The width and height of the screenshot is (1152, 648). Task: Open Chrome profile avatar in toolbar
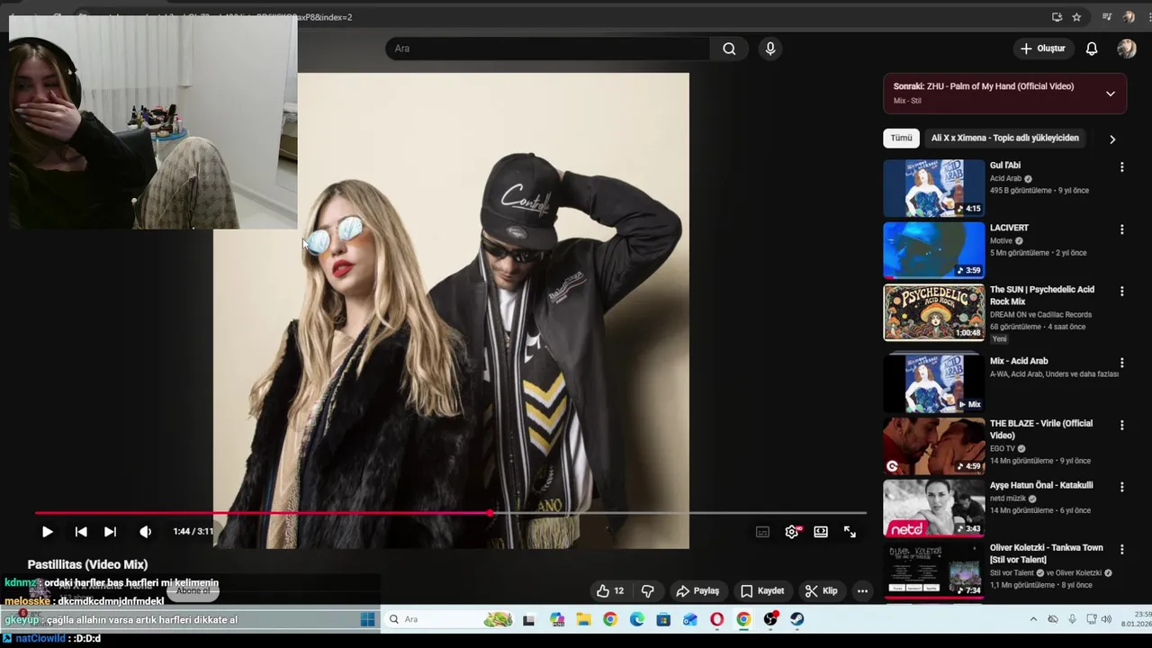click(x=1129, y=17)
